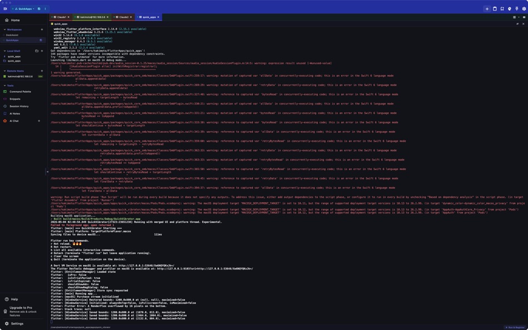Screen dimensions: 528x330
Task: Open the gear icon in top-right toolbar
Action: [x=524, y=9]
